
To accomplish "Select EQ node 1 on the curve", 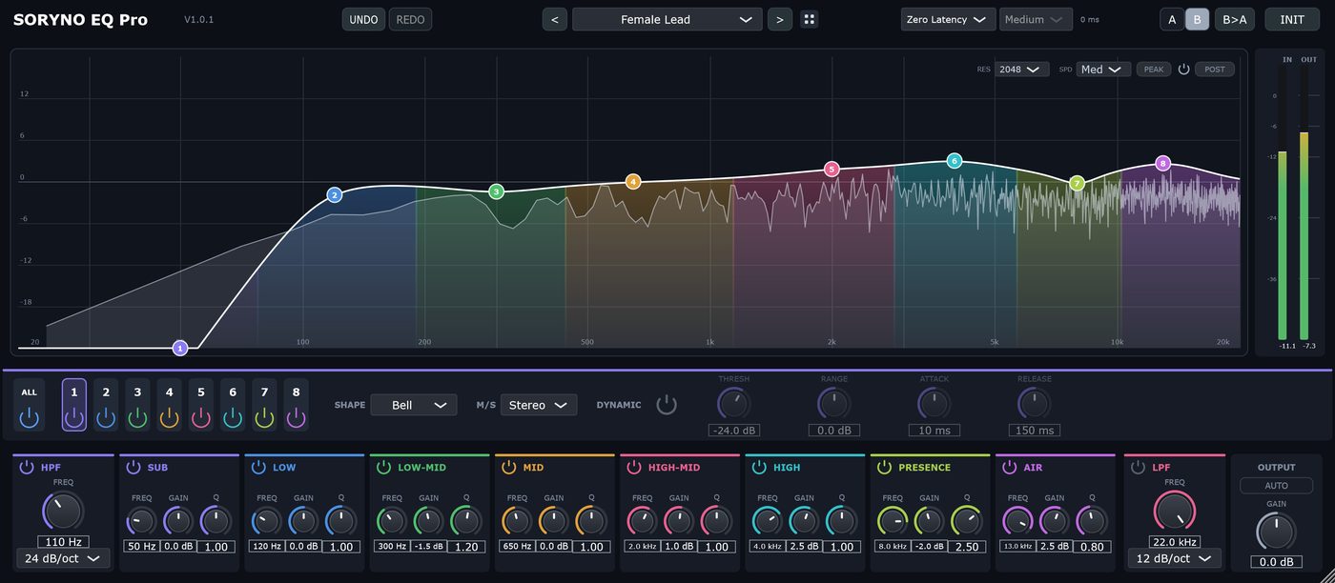I will [x=180, y=348].
